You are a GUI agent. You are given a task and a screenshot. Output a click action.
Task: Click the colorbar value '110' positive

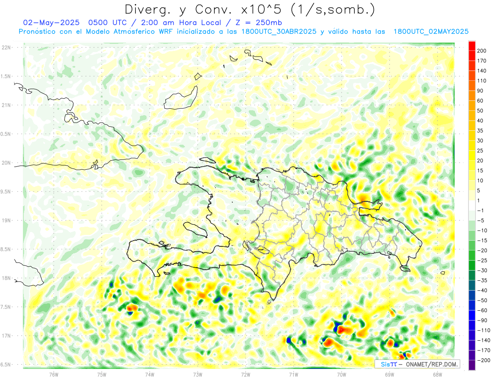482,81
